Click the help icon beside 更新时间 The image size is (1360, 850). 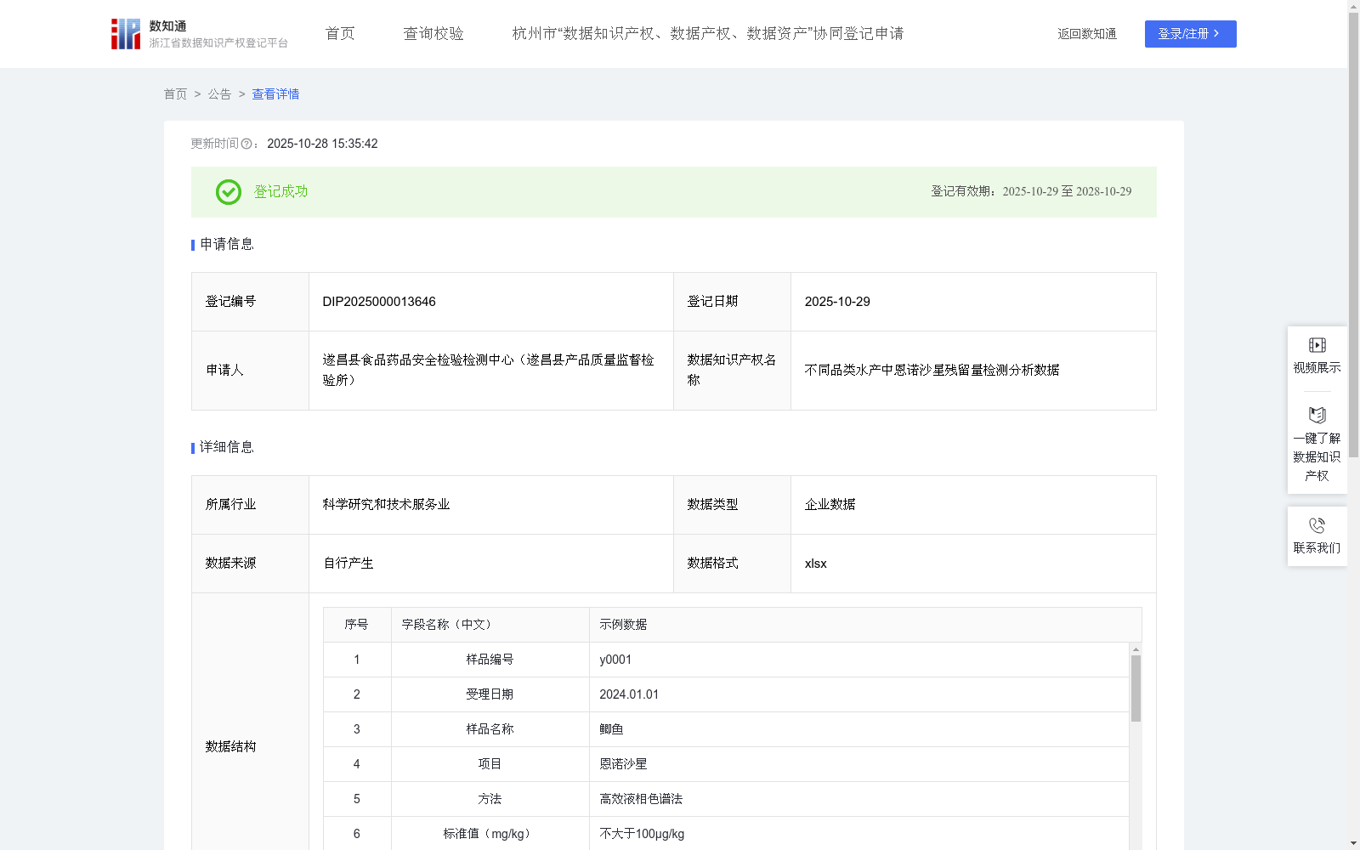point(246,144)
